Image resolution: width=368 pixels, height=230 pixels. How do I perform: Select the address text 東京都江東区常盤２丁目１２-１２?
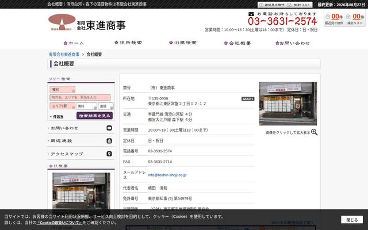pos(177,103)
